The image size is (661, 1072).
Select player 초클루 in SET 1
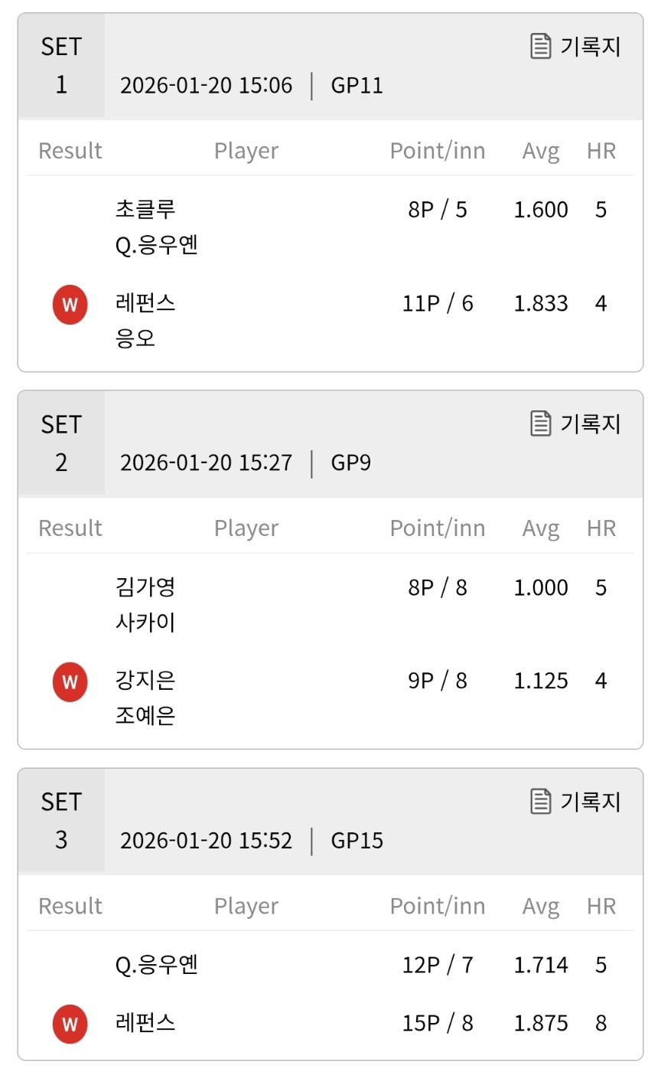click(145, 209)
